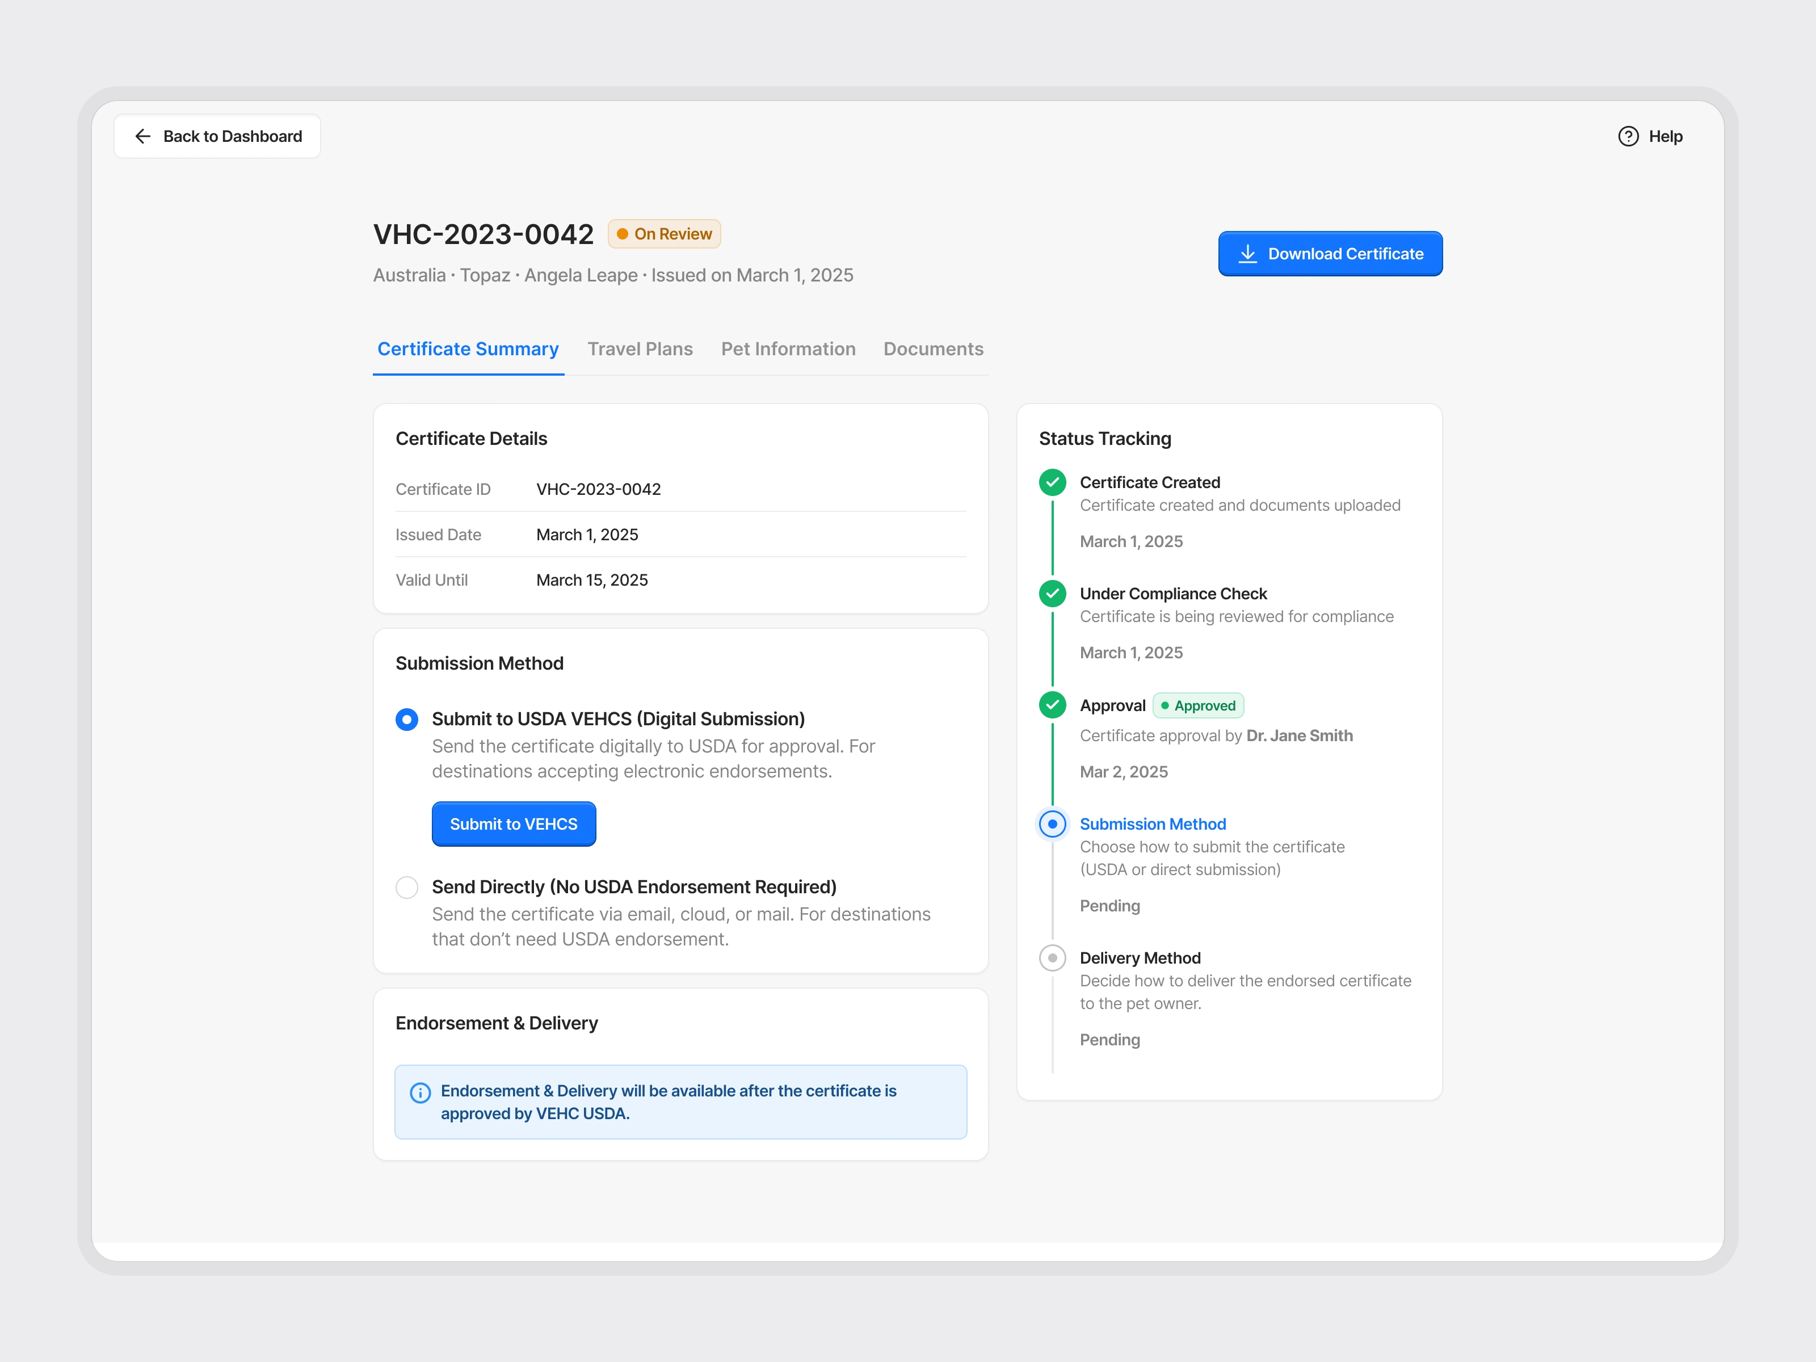Select Send Directly radio option

click(x=406, y=888)
